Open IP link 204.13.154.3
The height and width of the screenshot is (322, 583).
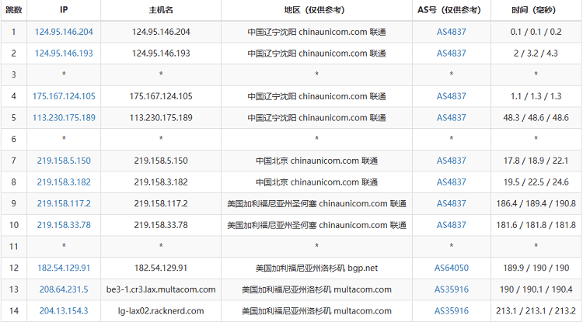point(64,311)
